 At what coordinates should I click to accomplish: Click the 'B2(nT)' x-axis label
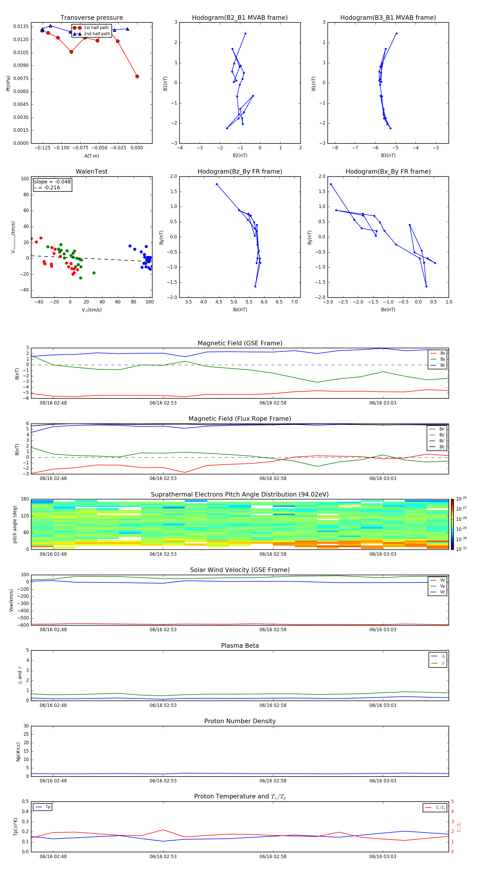point(240,155)
